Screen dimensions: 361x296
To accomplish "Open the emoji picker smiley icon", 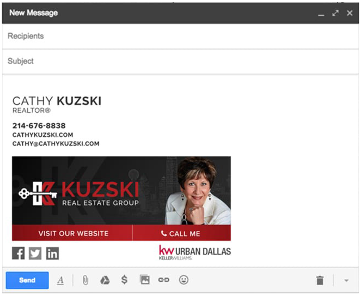I will [x=183, y=280].
